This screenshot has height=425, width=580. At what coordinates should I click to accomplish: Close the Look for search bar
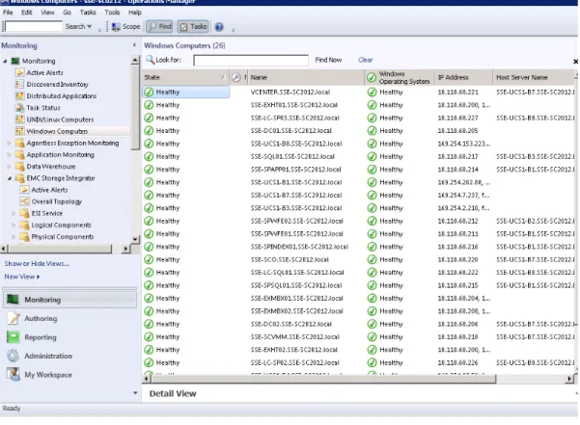pyautogui.click(x=575, y=62)
